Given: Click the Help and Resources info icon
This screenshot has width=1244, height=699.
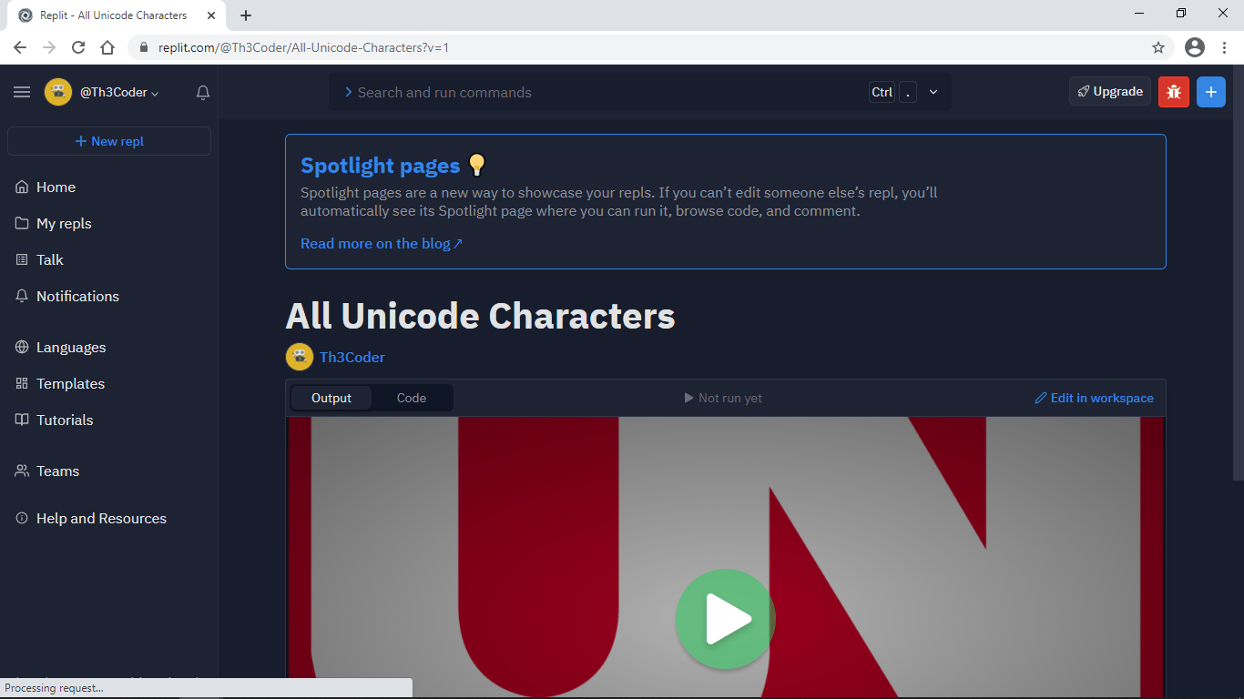Looking at the screenshot, I should click(x=22, y=518).
